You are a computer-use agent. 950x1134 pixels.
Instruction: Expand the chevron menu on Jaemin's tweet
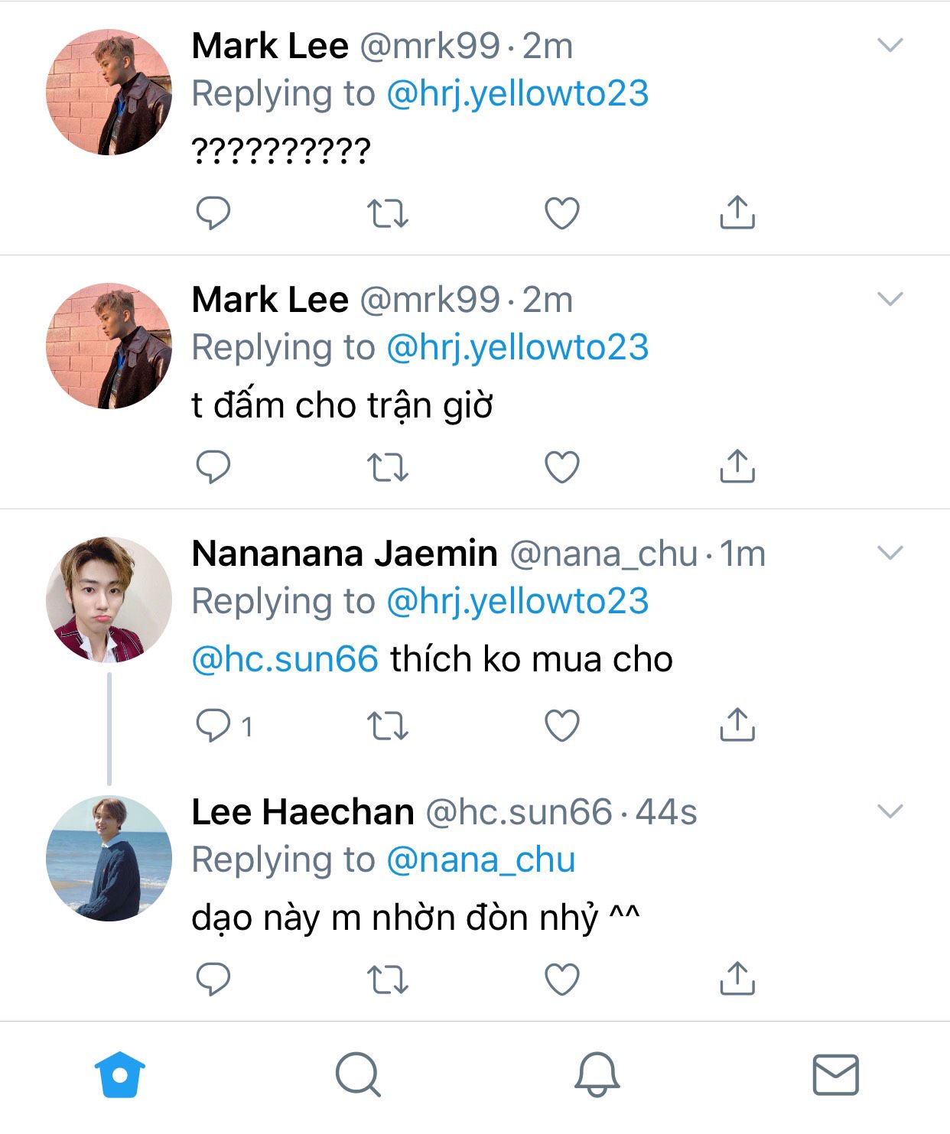[x=890, y=552]
